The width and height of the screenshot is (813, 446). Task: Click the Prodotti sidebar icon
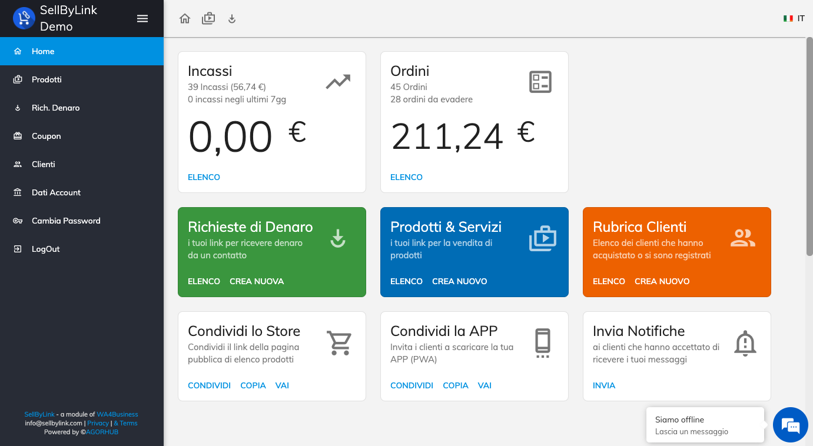(18, 79)
